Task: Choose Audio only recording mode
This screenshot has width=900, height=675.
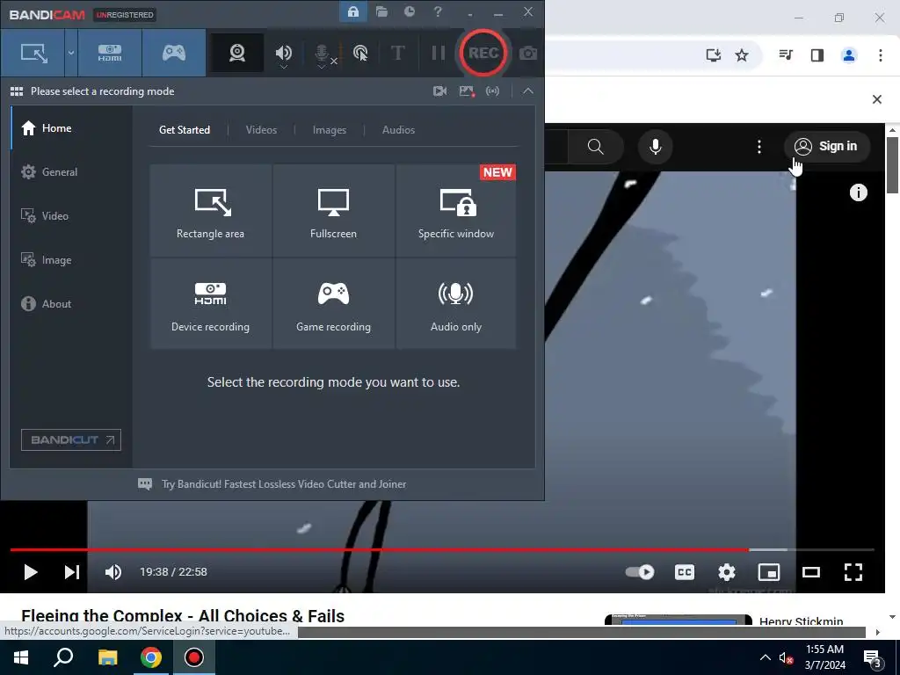Action: click(x=456, y=303)
